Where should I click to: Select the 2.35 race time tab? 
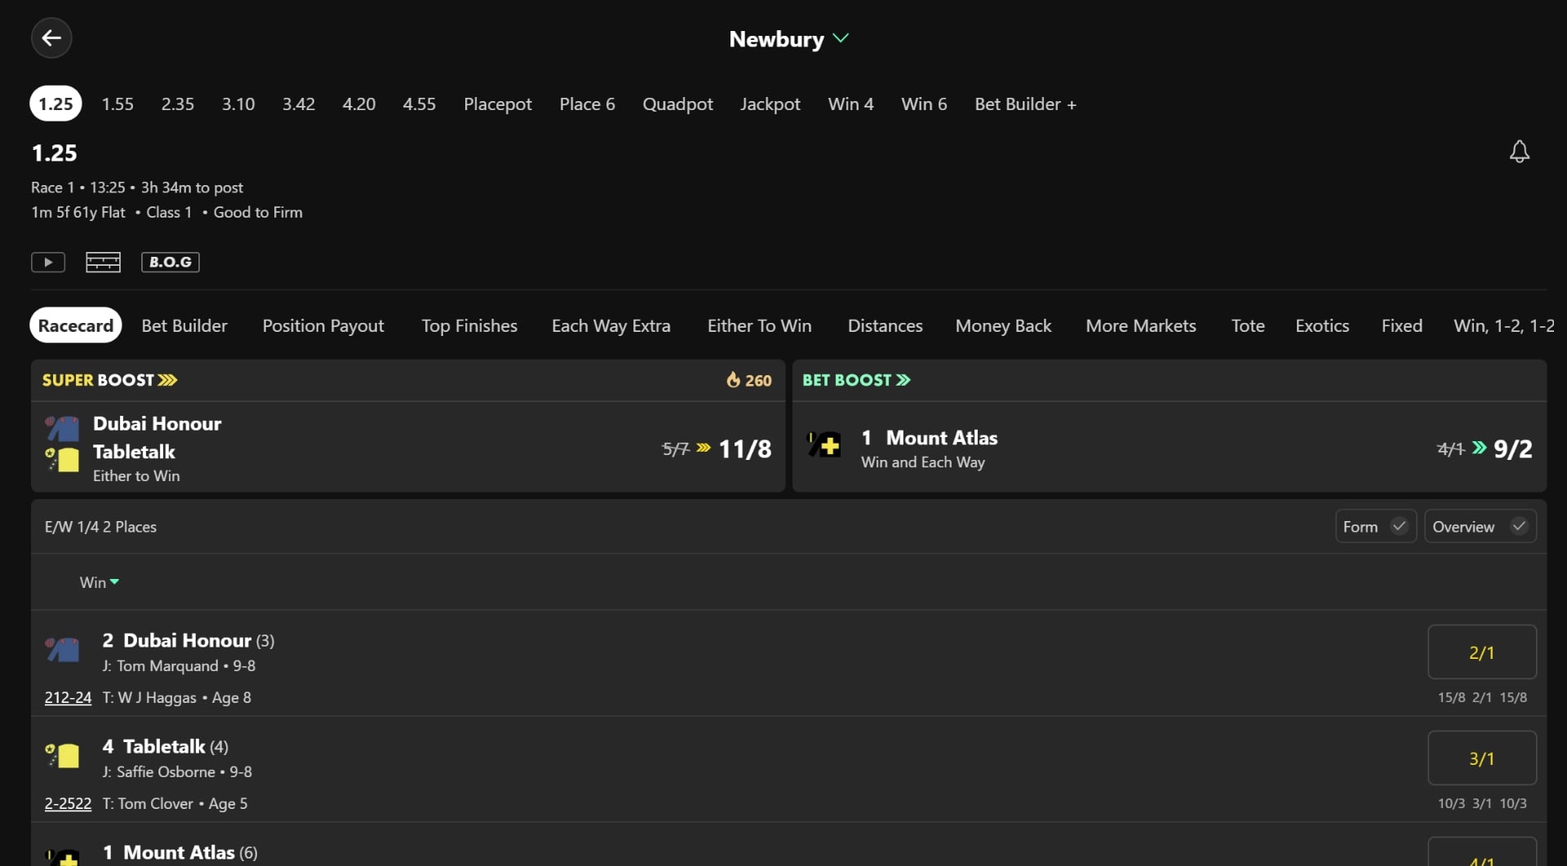point(177,104)
